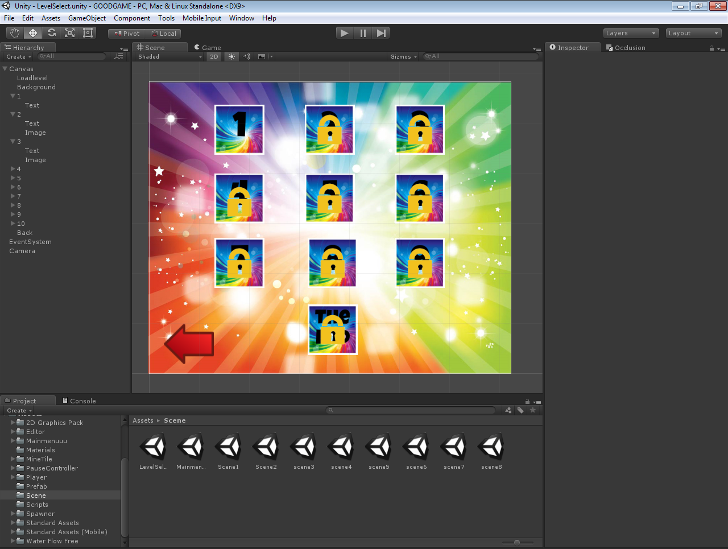The height and width of the screenshot is (549, 728).
Task: Click the Step frame button
Action: click(x=381, y=33)
